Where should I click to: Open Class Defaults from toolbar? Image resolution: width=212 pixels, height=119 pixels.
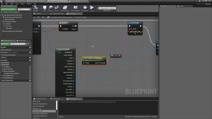75,8
